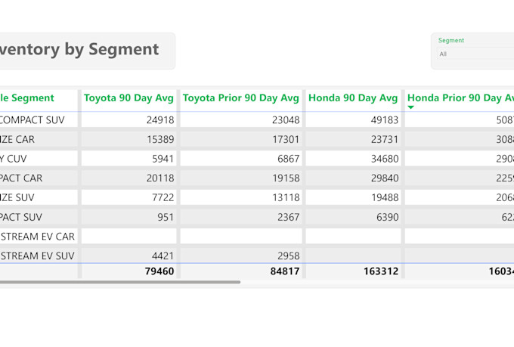Select the ZE SUV segment row label
Image resolution: width=514 pixels, height=347 pixels.
[x=17, y=197]
